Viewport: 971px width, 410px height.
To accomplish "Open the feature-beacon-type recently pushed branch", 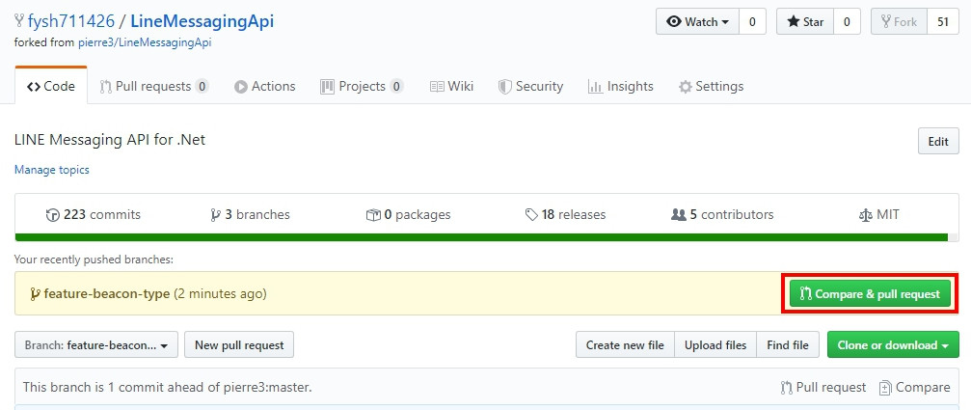I will tap(106, 293).
